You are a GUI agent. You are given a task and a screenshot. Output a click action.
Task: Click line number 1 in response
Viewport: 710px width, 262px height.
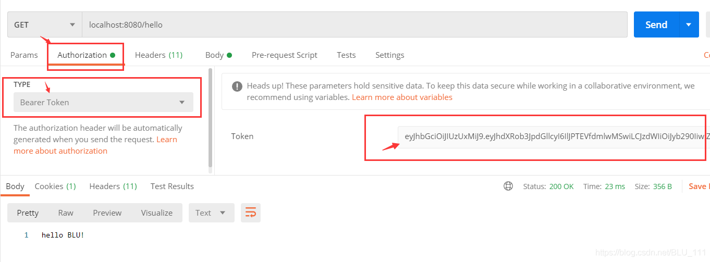point(26,235)
